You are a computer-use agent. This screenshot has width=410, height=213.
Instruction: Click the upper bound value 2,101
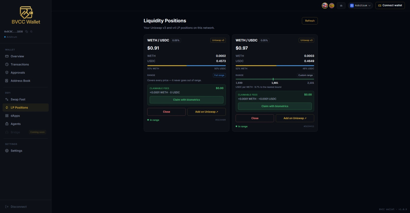(311, 83)
